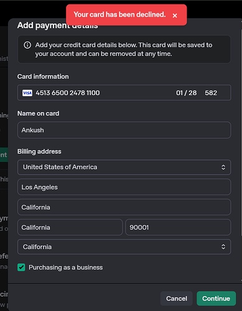Screen dimensions: 242x311
Task: Click the 'Name on card' label
Action: [38, 114]
